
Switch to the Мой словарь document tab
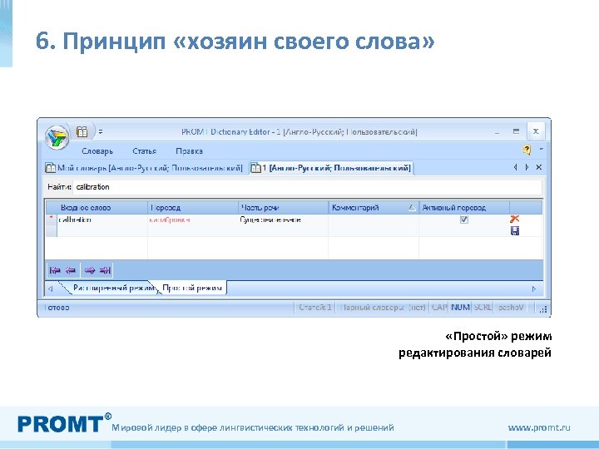point(144,168)
